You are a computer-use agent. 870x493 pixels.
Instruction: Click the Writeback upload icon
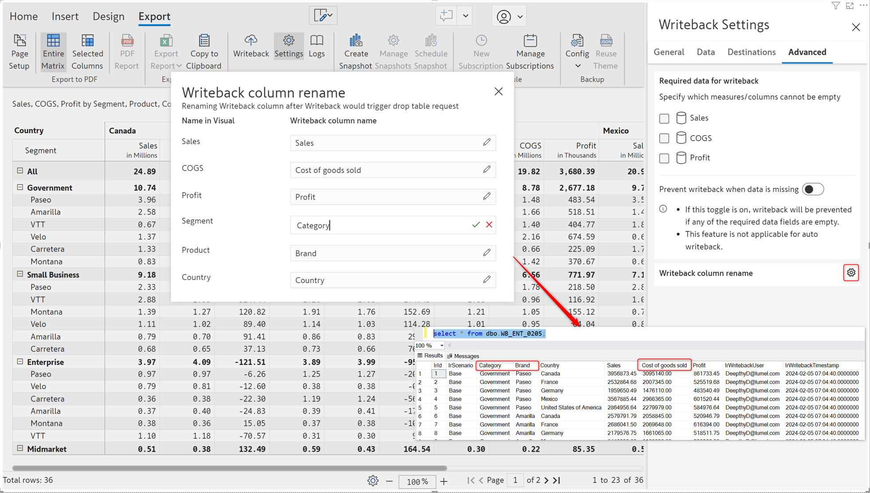click(x=251, y=41)
